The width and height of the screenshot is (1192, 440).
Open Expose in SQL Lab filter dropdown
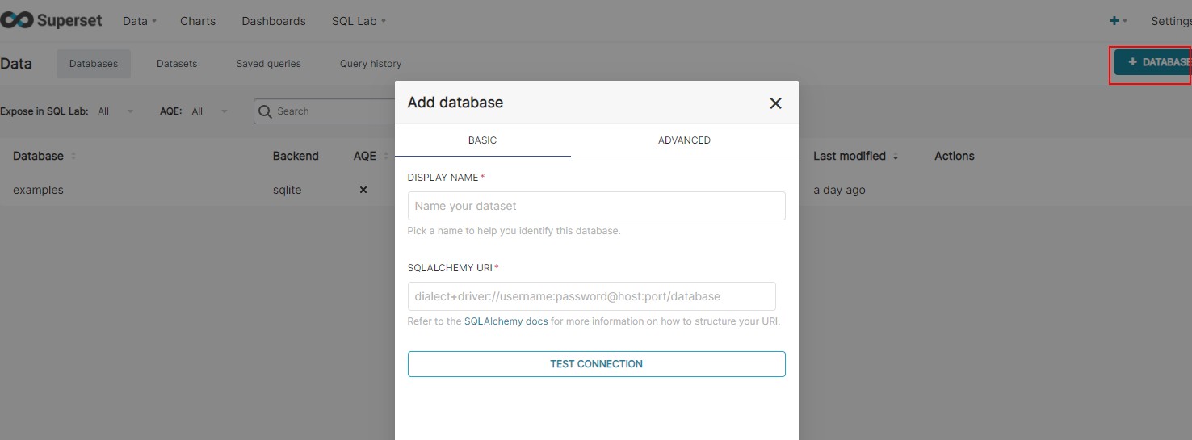pos(116,111)
